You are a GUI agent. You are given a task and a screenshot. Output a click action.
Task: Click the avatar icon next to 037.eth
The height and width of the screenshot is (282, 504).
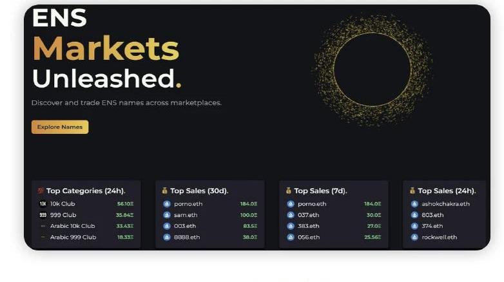[x=291, y=215]
